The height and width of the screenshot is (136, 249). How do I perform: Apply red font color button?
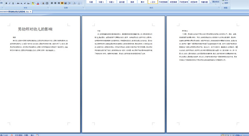tap(38, 3)
